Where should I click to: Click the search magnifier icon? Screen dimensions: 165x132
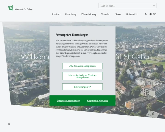(x=154, y=6)
